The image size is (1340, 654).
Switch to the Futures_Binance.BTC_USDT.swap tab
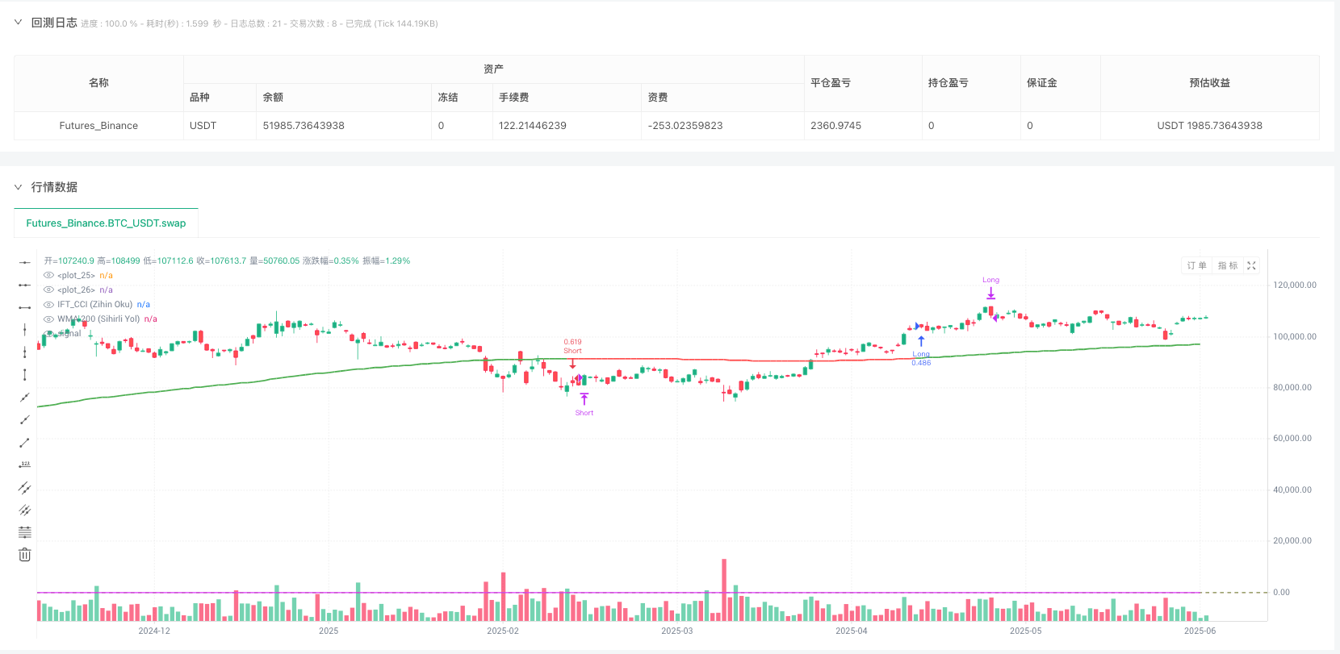point(106,223)
